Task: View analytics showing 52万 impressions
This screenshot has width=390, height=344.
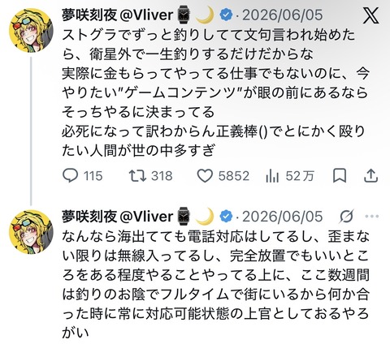Action: [272, 176]
